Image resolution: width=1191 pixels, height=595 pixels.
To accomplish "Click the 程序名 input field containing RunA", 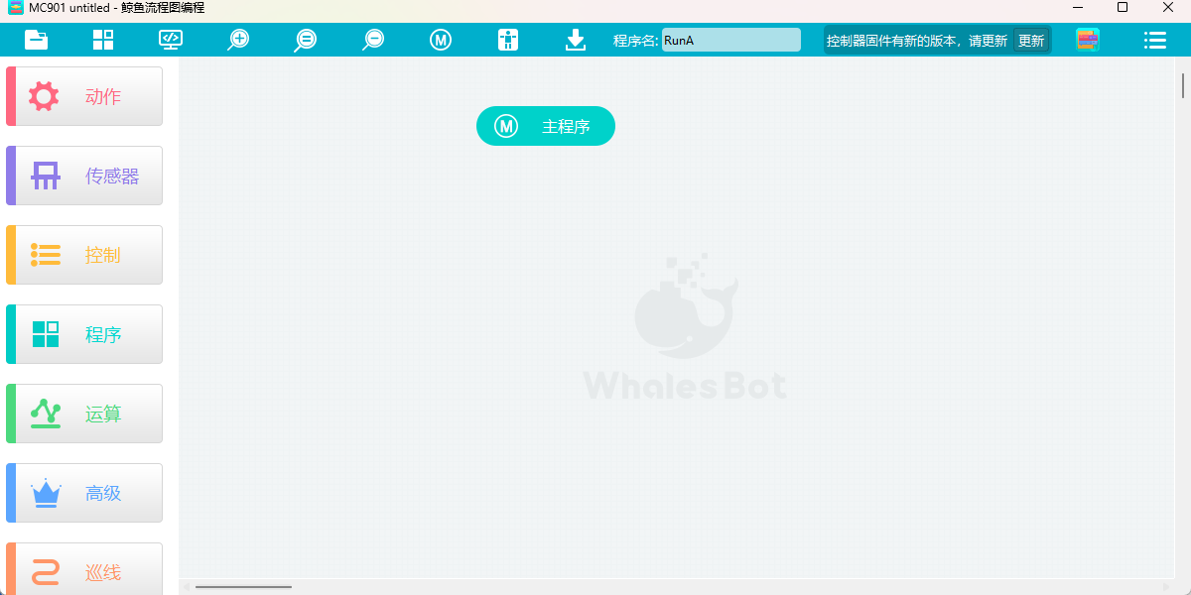I will 730,41.
